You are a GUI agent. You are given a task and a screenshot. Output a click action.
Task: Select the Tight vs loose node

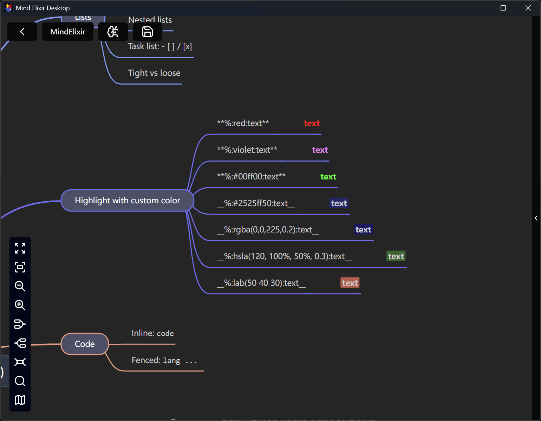(x=154, y=73)
